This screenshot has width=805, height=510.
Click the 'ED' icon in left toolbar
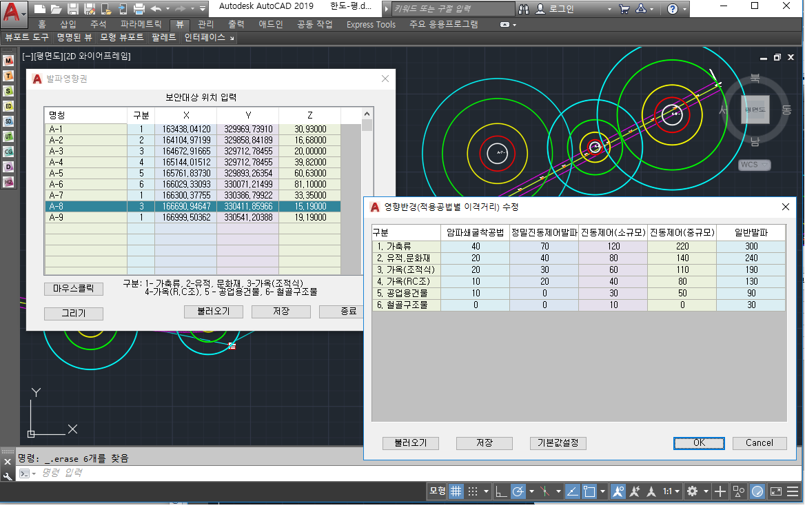click(x=9, y=106)
